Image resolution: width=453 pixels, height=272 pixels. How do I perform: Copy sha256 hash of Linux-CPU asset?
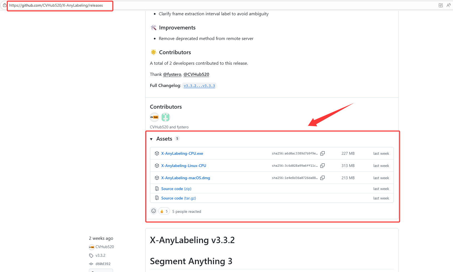coord(322,166)
